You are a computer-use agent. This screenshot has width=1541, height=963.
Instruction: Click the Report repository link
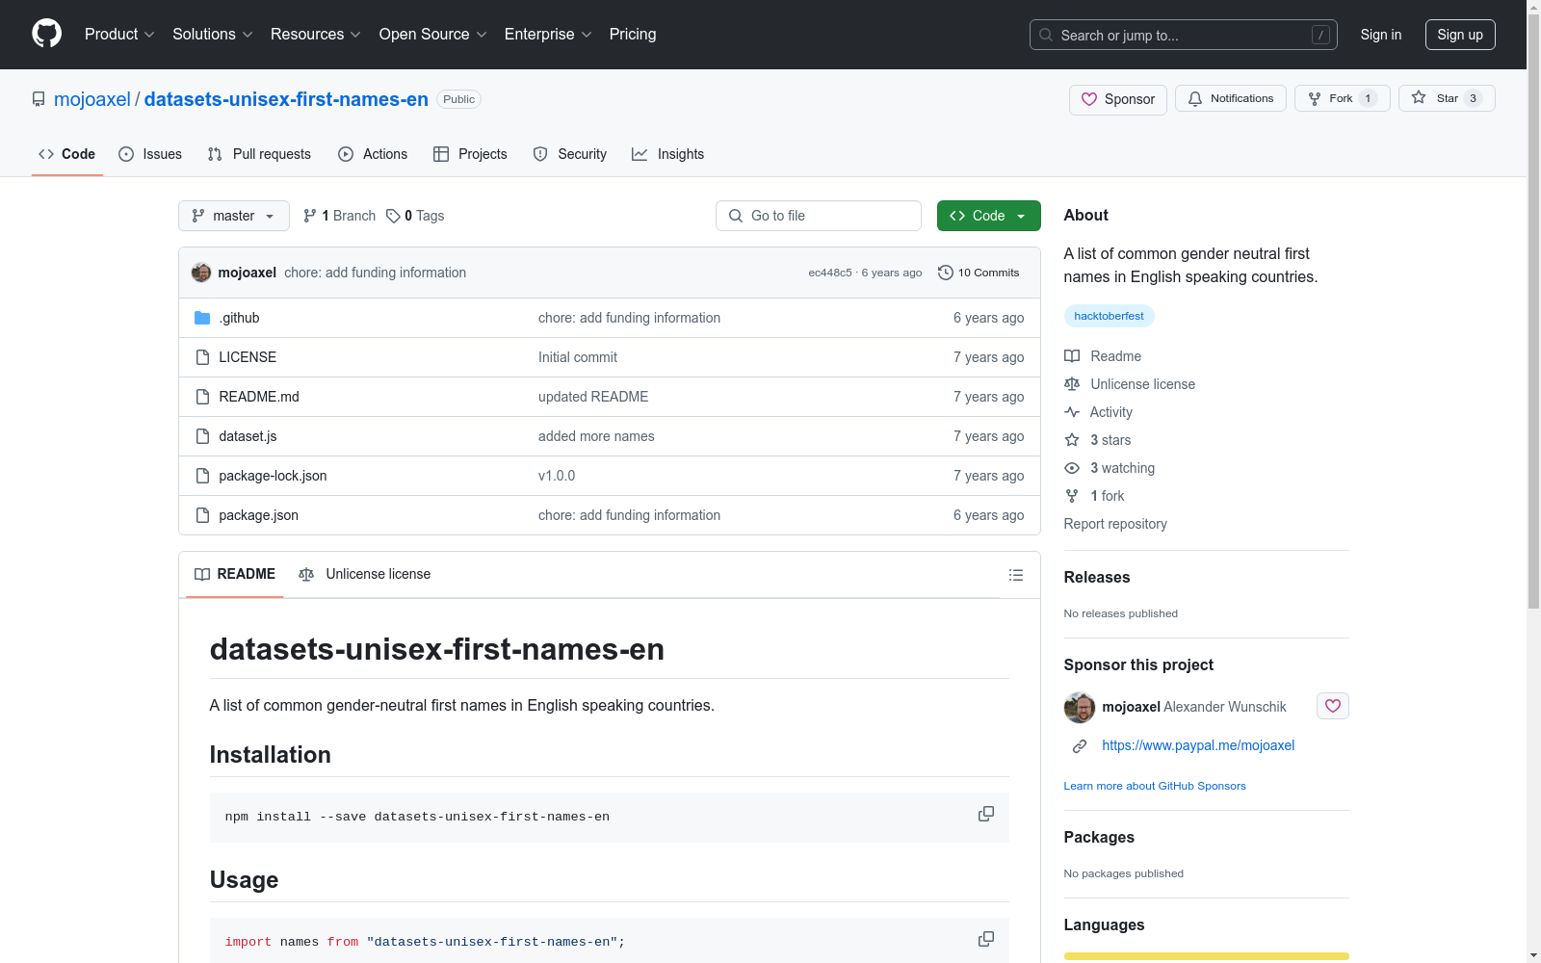click(1115, 524)
